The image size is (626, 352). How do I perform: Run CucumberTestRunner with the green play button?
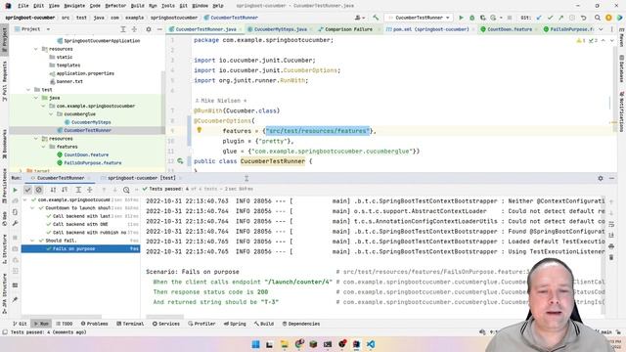[461, 18]
